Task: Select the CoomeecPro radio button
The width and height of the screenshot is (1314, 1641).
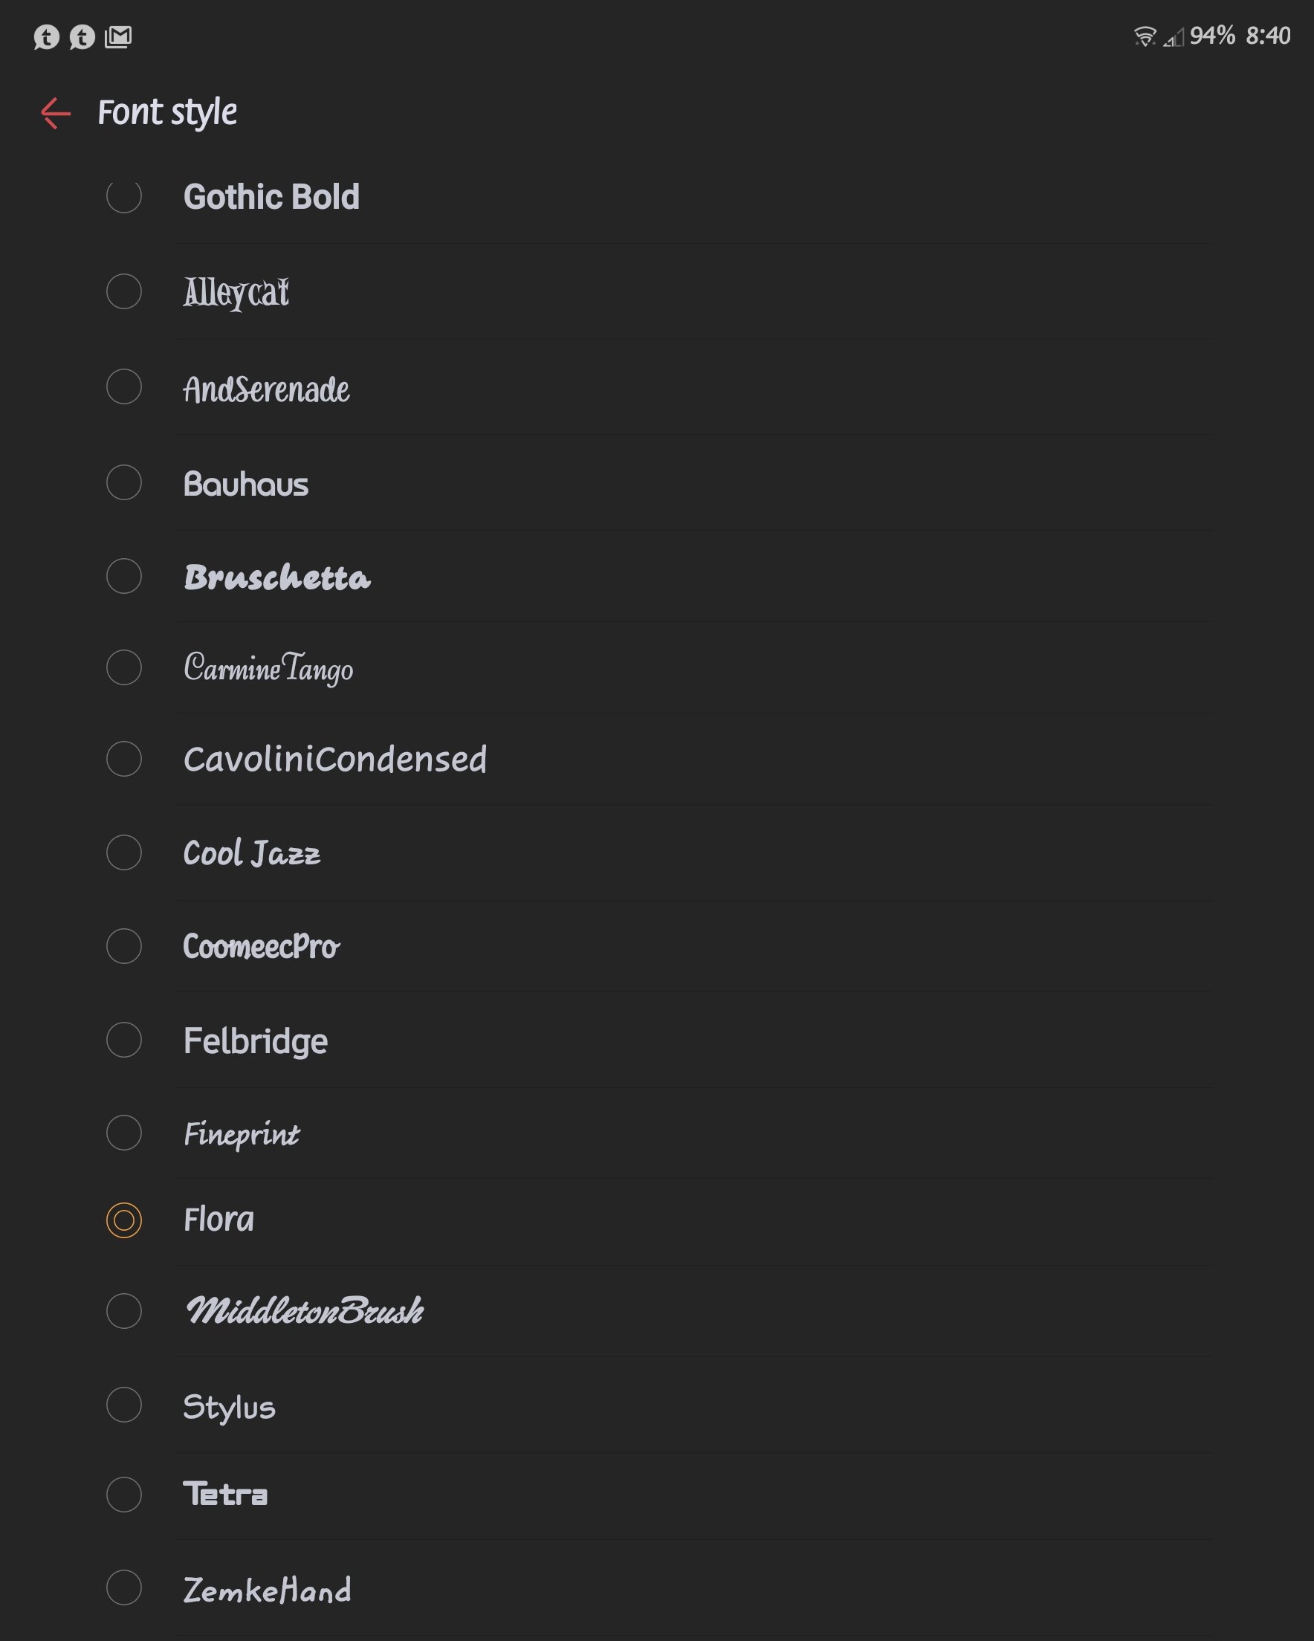Action: point(124,947)
